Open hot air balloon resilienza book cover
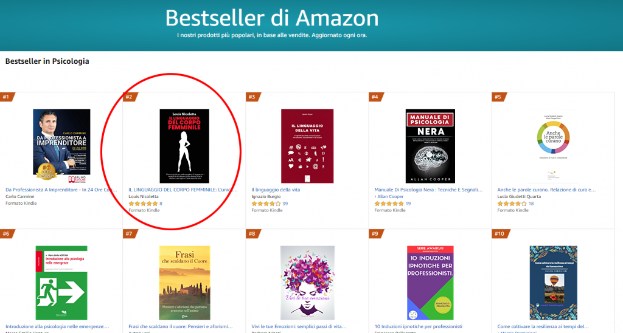Viewport: 623px width, 333px height. pyautogui.click(x=553, y=283)
